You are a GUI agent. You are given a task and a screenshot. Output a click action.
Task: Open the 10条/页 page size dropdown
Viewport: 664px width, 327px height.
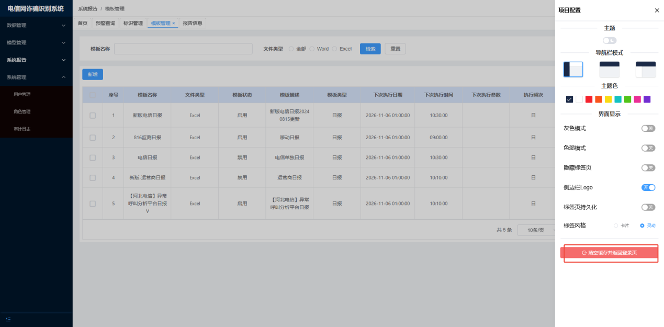tap(535, 230)
